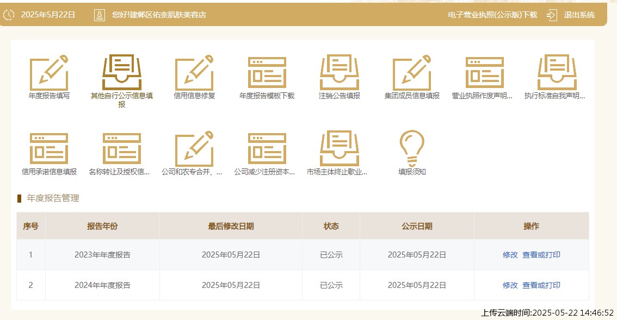Viewport: 617px width, 320px height.
Task: Click 修改 for 2023年年度报告
Action: (510, 255)
